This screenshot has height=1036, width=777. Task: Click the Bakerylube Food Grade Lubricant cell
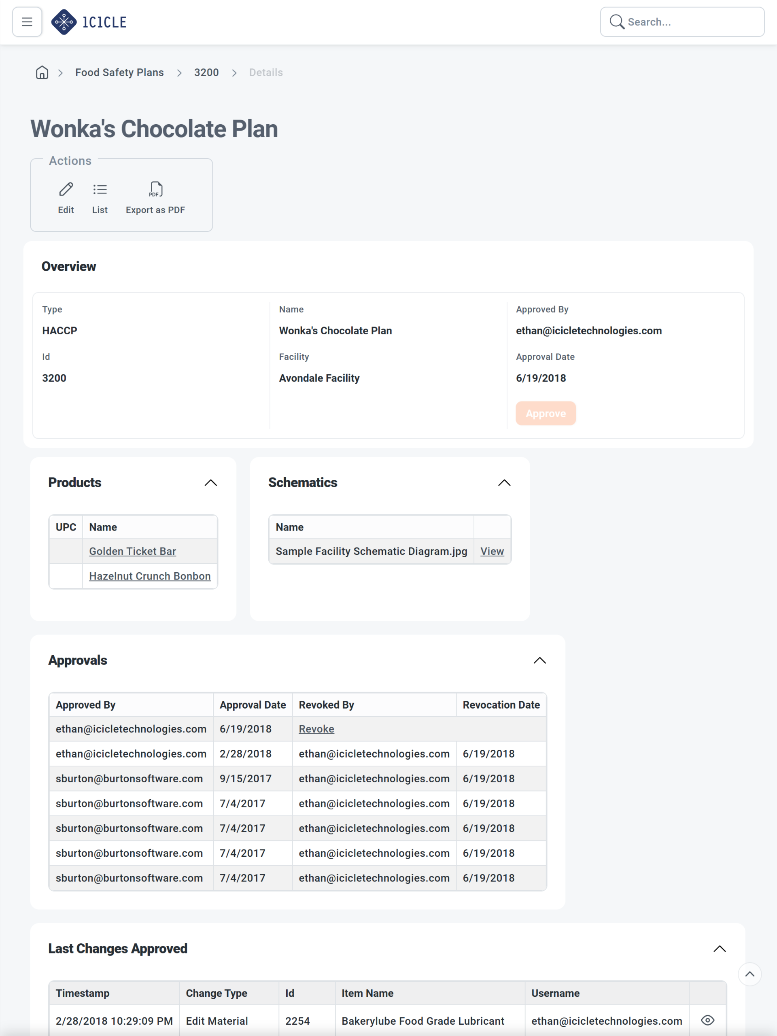point(430,1021)
